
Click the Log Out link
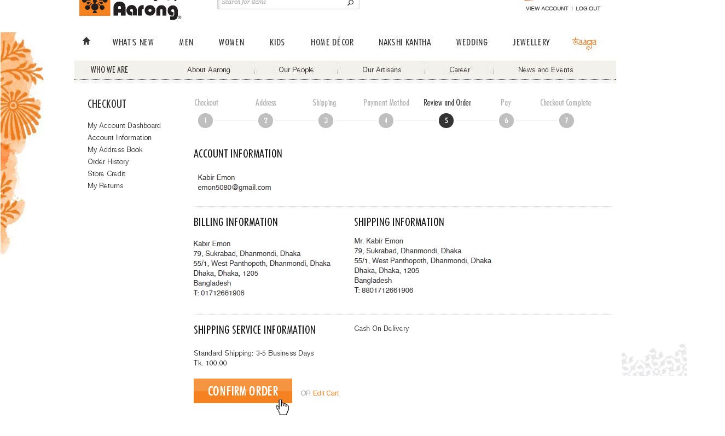(x=588, y=9)
